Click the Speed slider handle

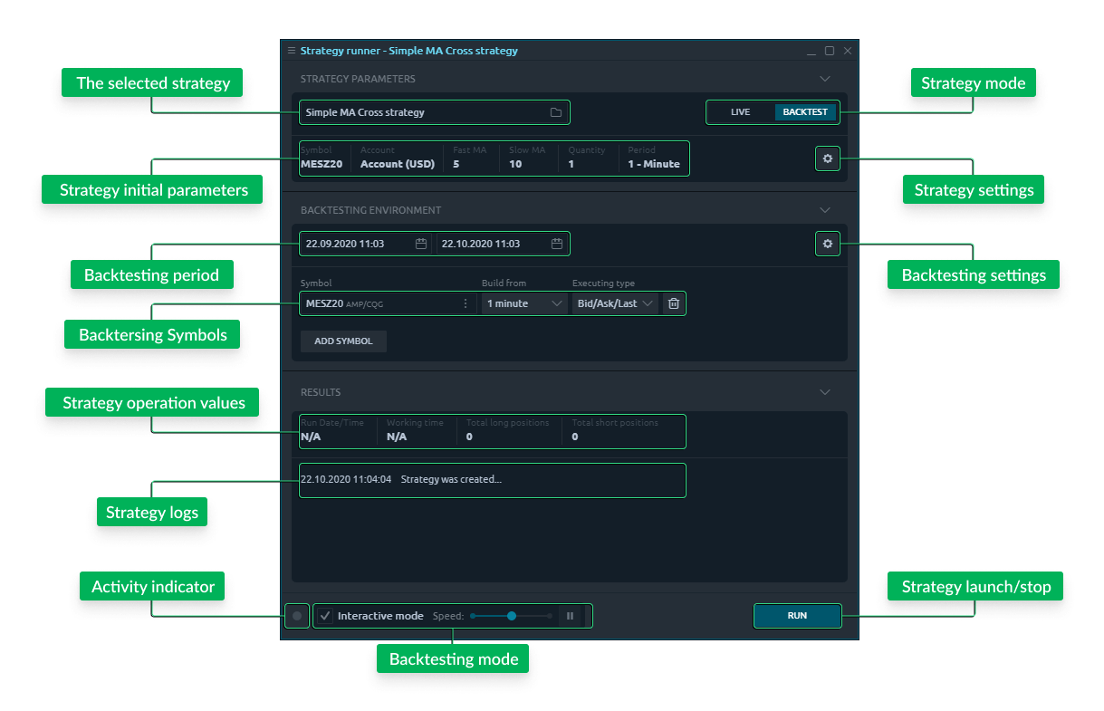point(512,616)
